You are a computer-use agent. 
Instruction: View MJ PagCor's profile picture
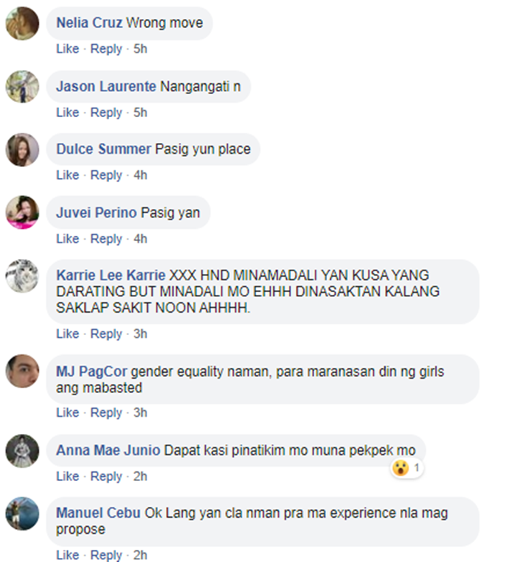tap(22, 371)
